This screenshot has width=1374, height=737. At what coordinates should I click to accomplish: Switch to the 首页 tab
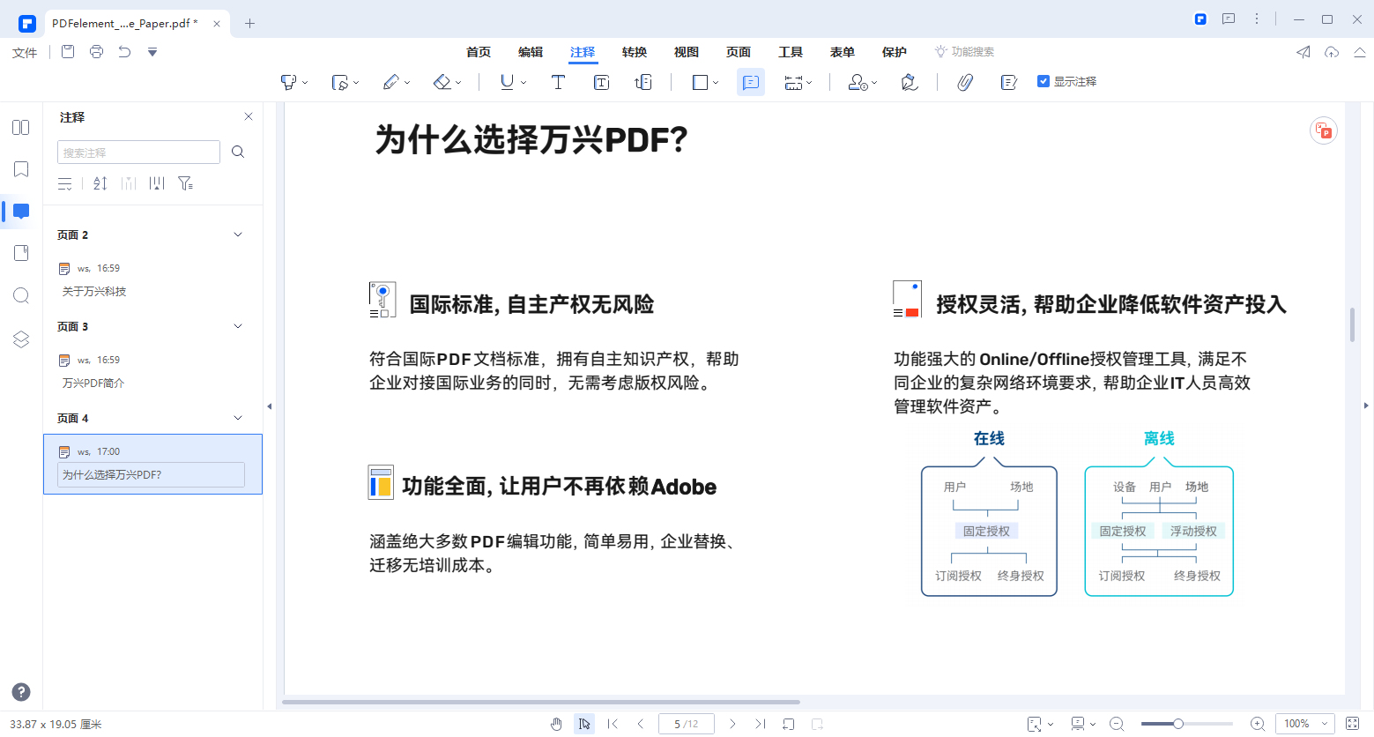pyautogui.click(x=479, y=52)
